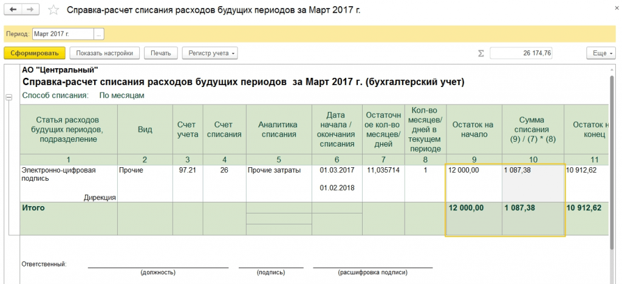This screenshot has height=284, width=622.
Task: Click Показать настройки button
Action: [x=104, y=53]
